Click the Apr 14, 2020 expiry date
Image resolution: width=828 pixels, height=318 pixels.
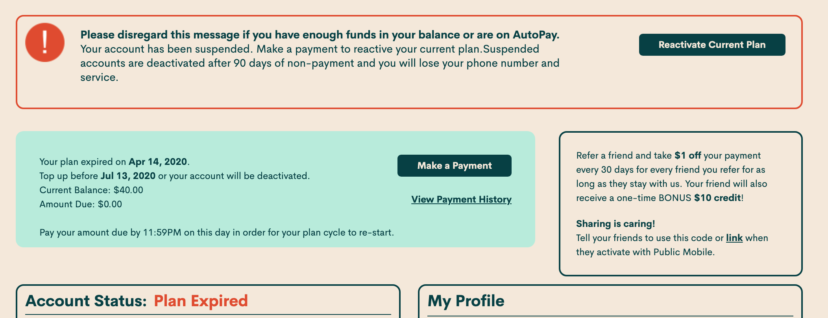[157, 162]
